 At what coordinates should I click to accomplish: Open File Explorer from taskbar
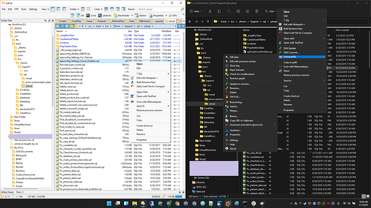coord(134,203)
